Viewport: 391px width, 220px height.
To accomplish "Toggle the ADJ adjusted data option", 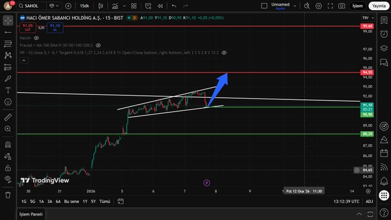I will tap(369, 201).
